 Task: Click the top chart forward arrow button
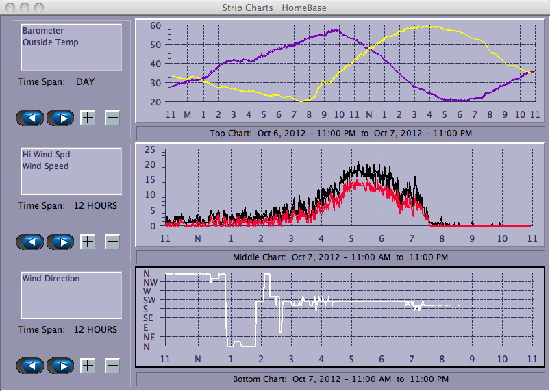(60, 118)
